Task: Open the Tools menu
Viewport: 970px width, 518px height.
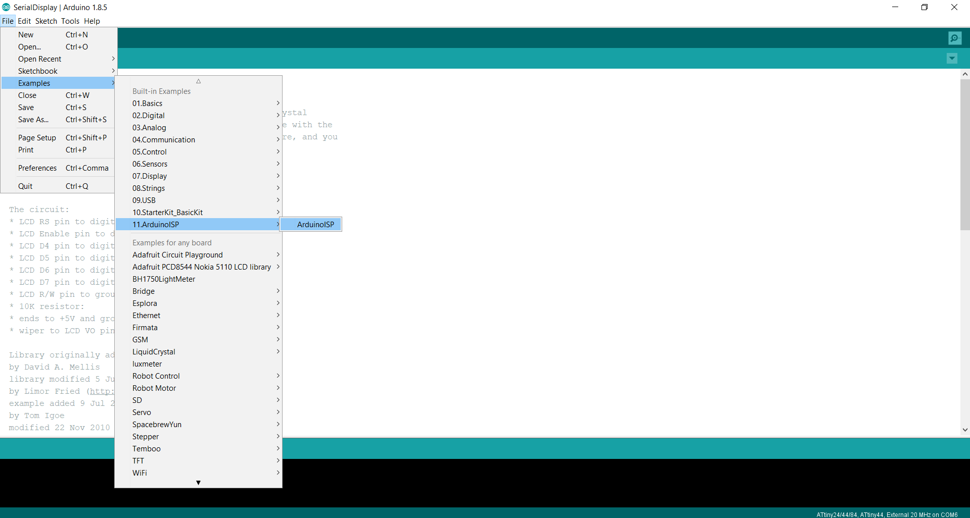Action: tap(70, 21)
